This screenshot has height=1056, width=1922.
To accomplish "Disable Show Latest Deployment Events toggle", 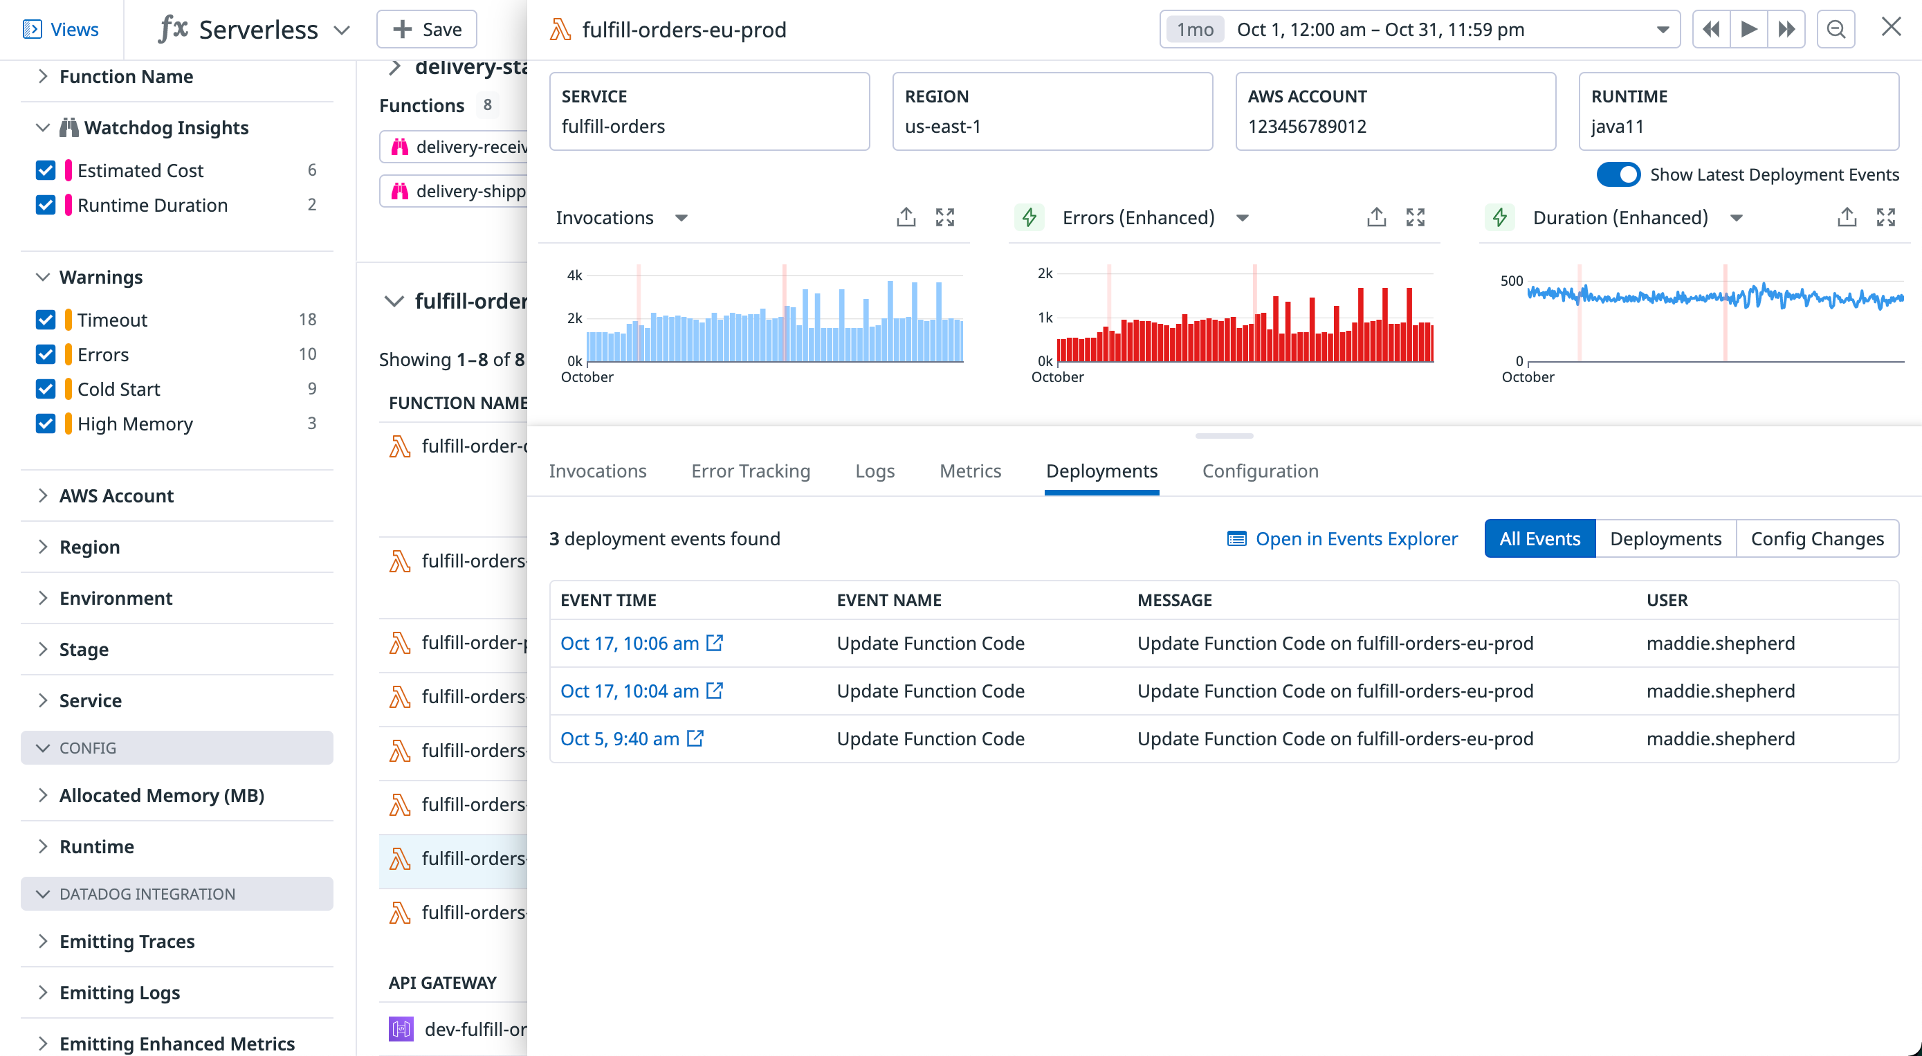I will (1620, 174).
